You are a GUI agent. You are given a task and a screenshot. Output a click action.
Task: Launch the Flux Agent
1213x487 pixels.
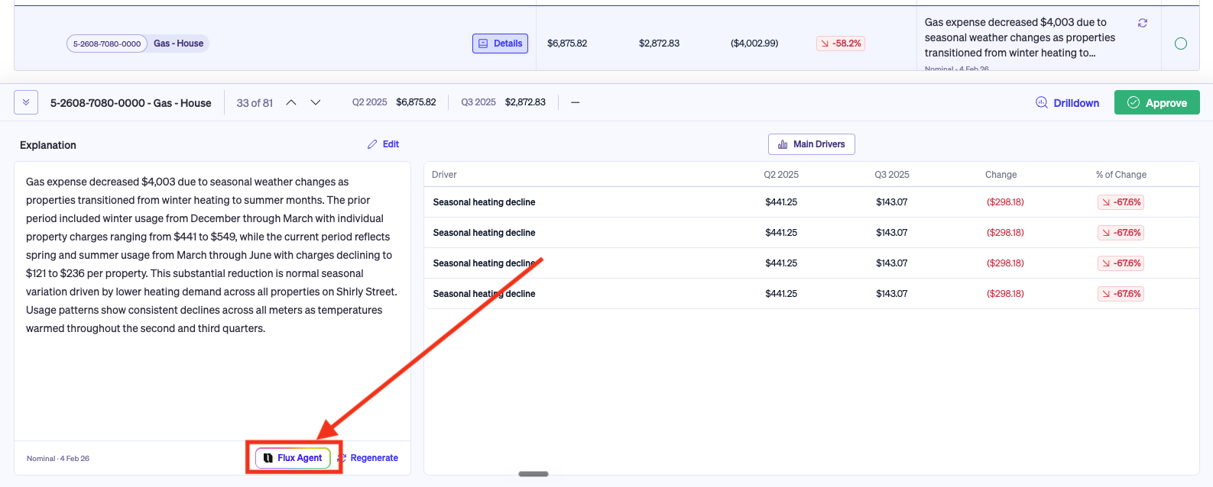tap(294, 458)
